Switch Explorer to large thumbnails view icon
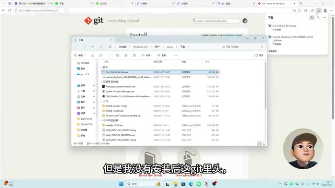The image size is (335, 188). click(x=264, y=144)
